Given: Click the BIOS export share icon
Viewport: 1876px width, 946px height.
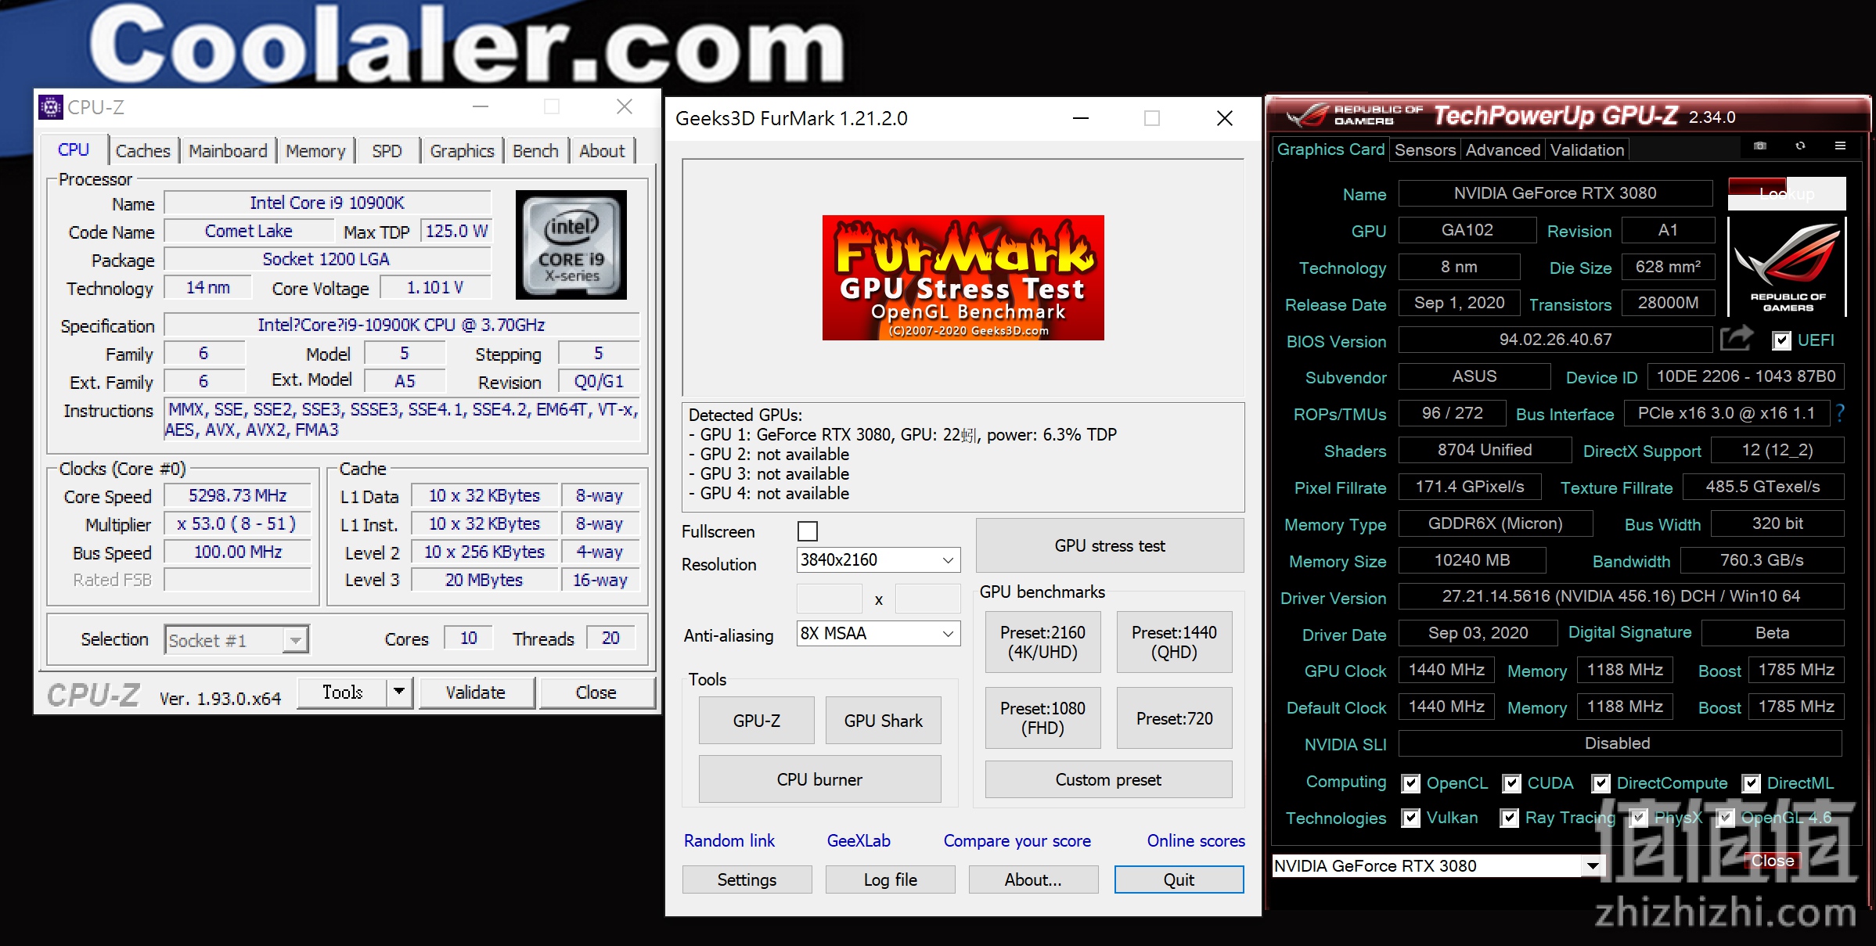Looking at the screenshot, I should pyautogui.click(x=1737, y=339).
